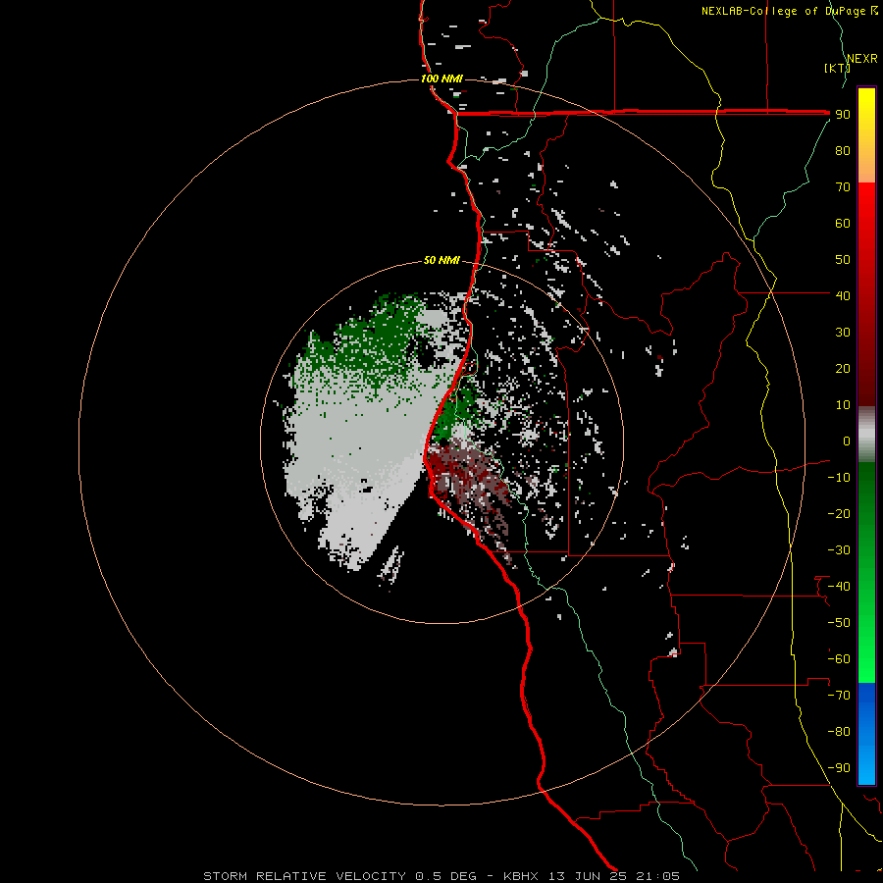Click the NEXR label above the color bar

pyautogui.click(x=862, y=59)
